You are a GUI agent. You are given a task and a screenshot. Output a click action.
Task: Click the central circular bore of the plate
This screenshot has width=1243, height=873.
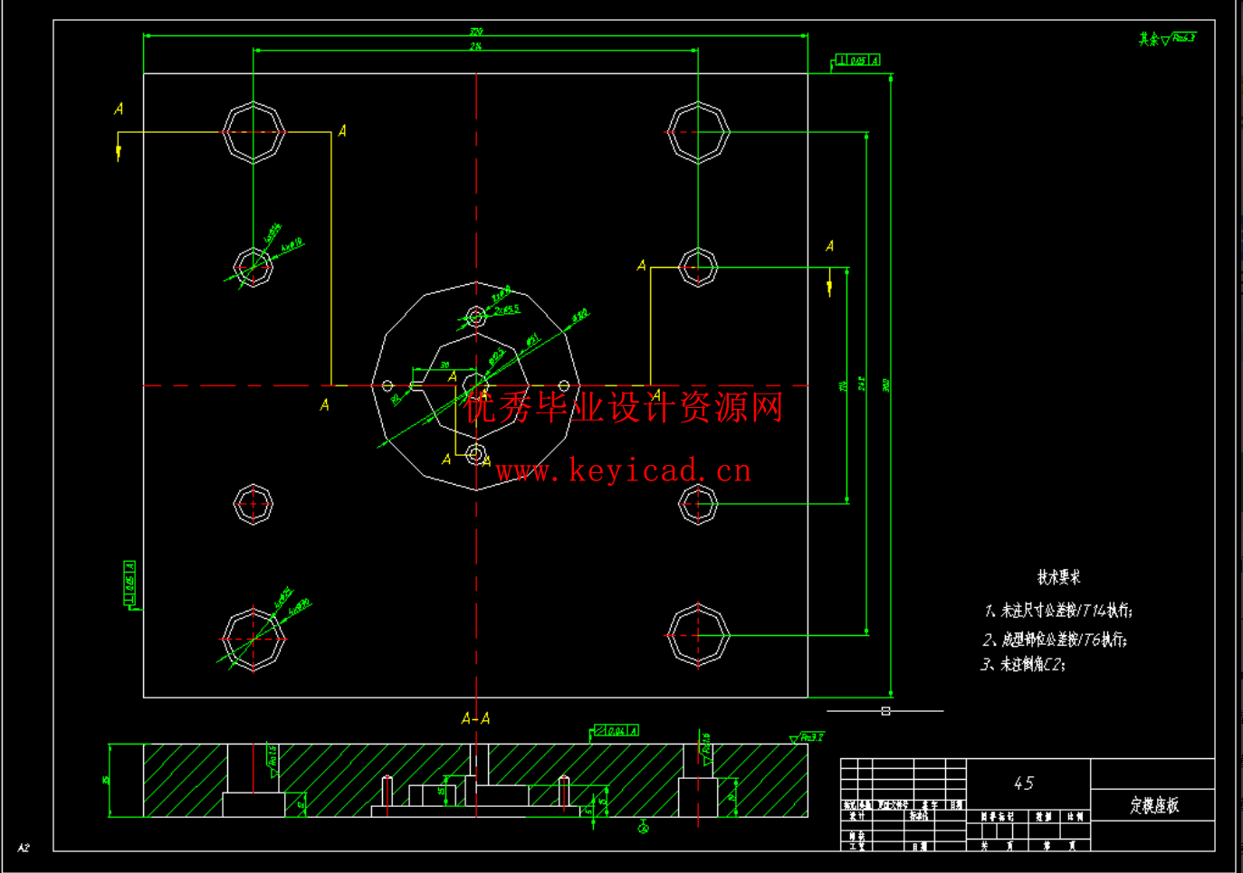[x=475, y=384]
